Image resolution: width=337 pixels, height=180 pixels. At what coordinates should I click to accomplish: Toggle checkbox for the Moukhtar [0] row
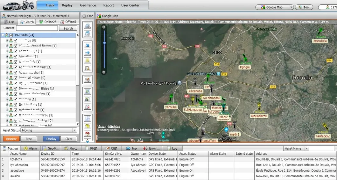tap(16, 120)
